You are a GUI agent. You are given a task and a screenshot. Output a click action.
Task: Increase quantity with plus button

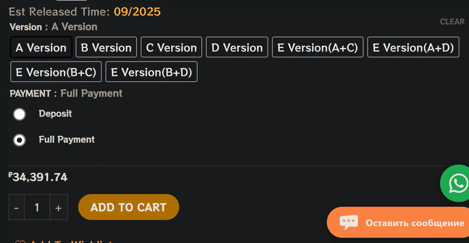pyautogui.click(x=59, y=208)
